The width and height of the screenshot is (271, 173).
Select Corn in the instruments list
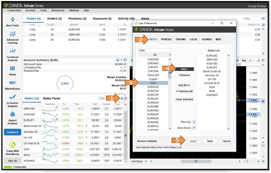(x=153, y=83)
